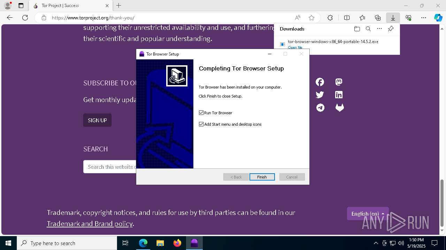Open Copilot icon in Edge
This screenshot has height=250, width=446.
coord(438,18)
